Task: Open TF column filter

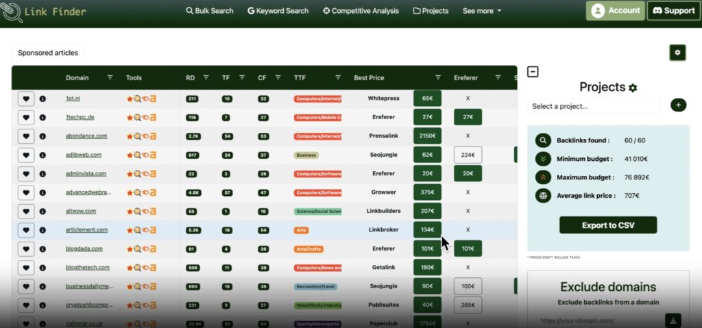Action: 242,77
